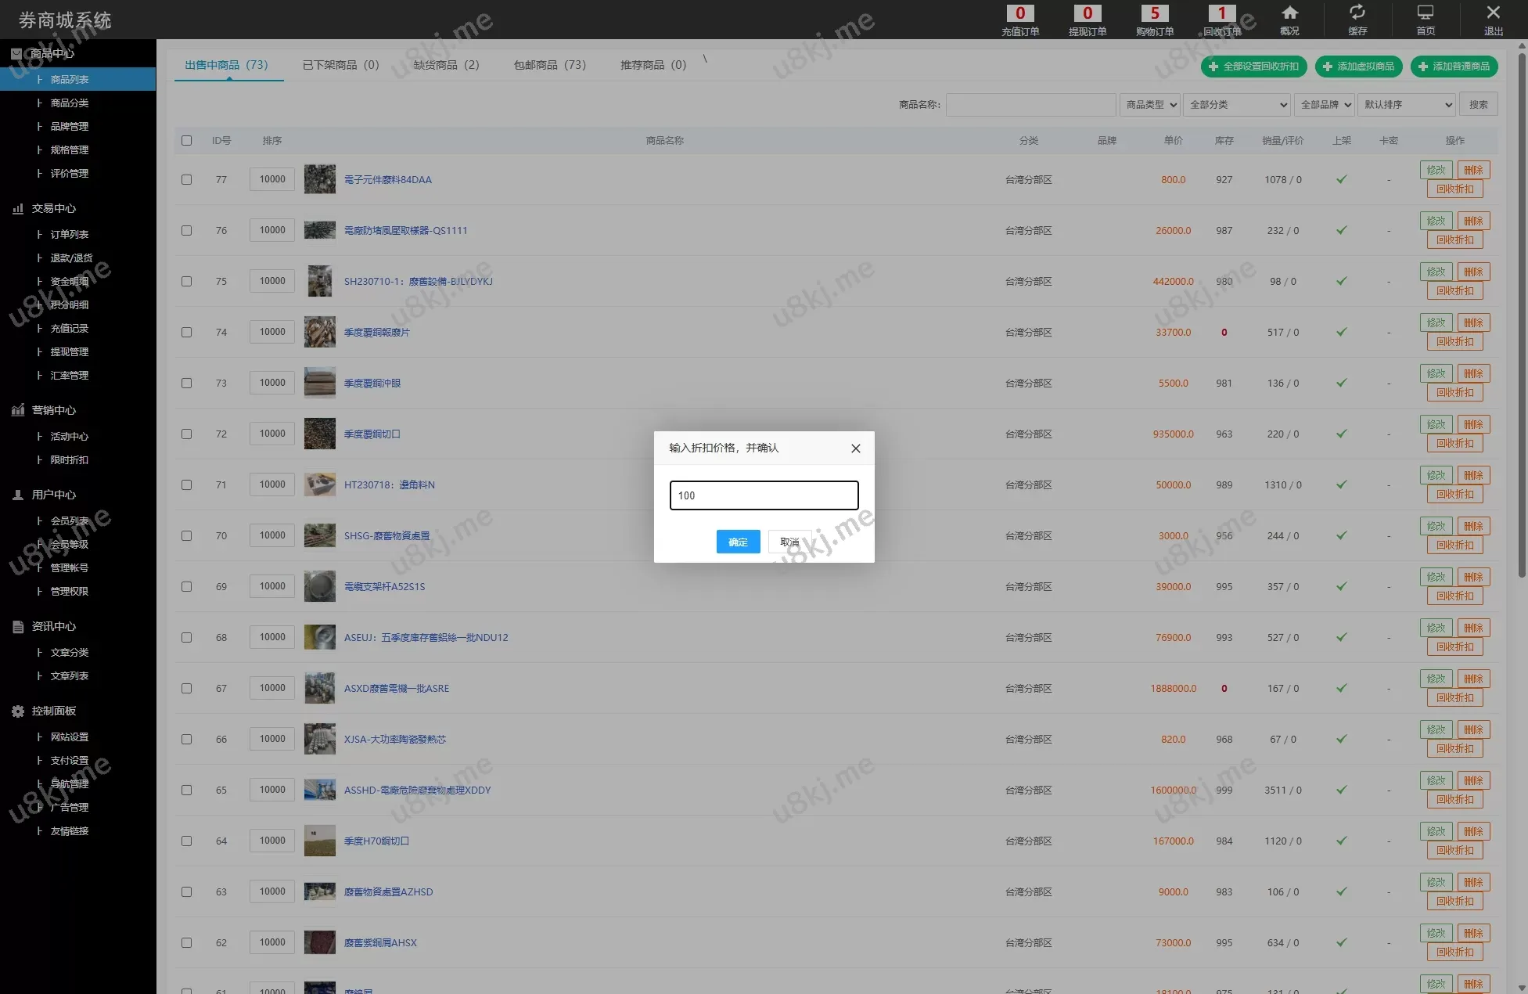Check the select-all checkbox in table header

(x=186, y=141)
